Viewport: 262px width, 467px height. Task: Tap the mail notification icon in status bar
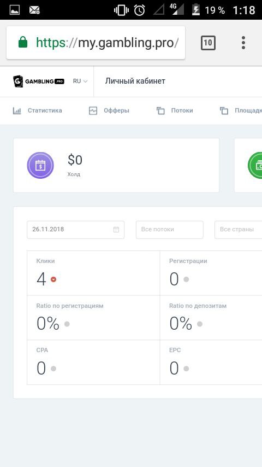pos(34,10)
